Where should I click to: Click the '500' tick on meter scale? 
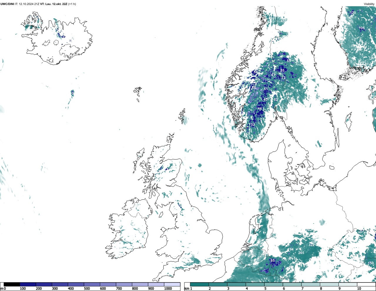(x=87, y=289)
